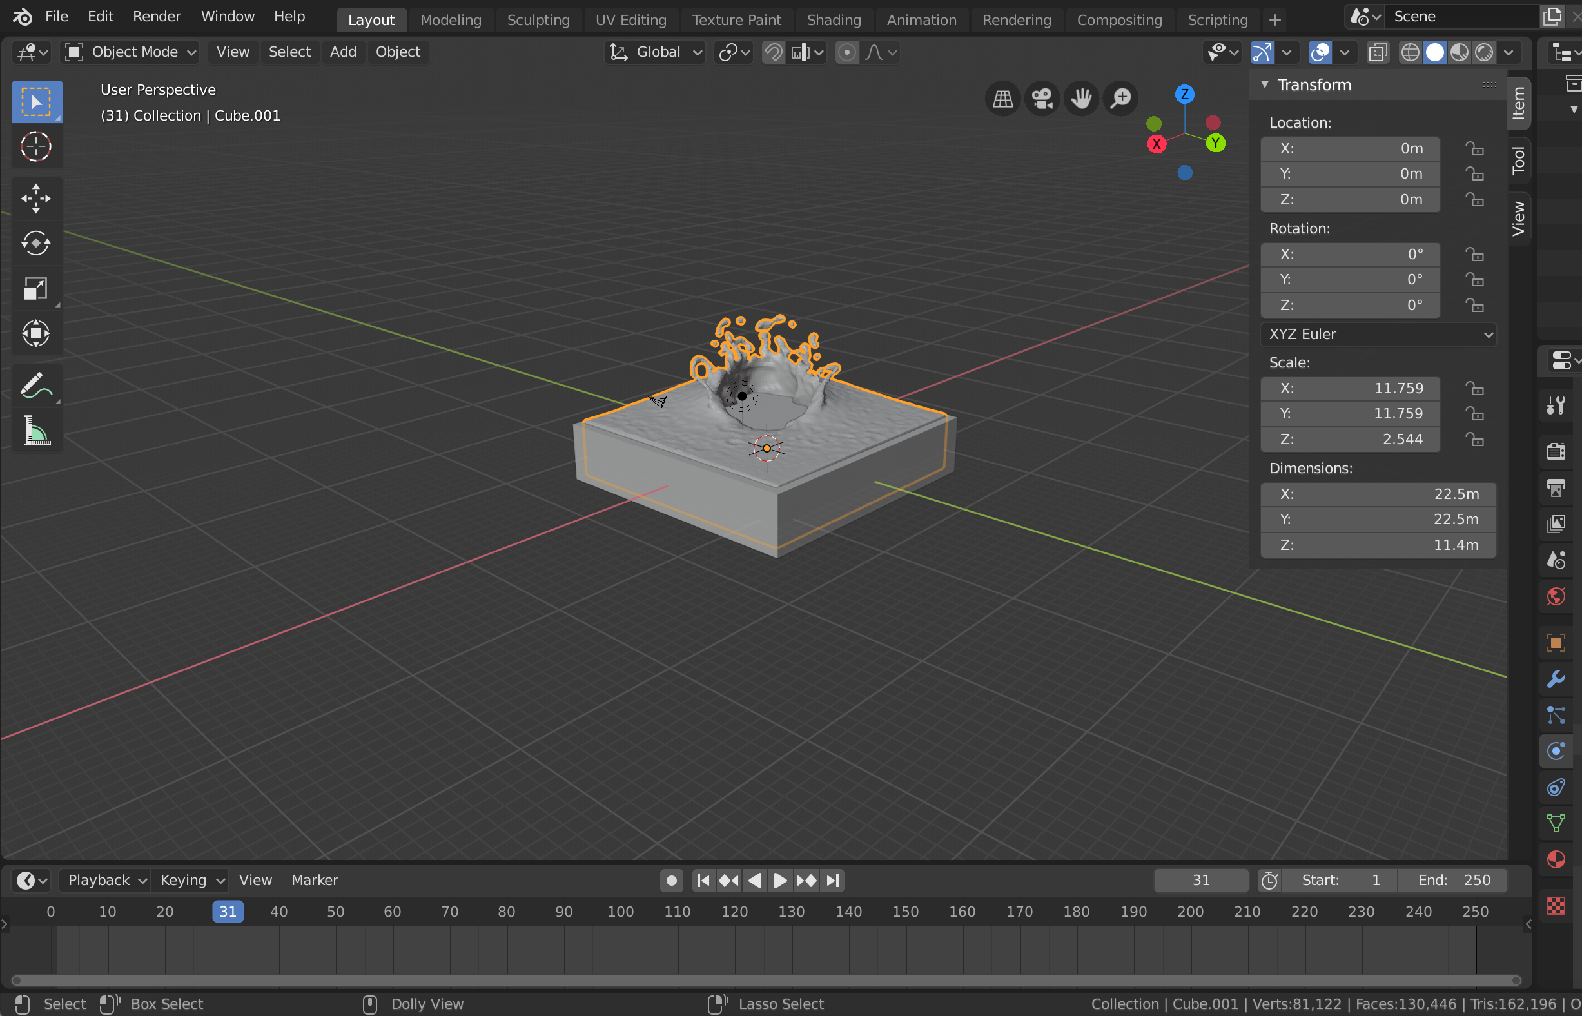Open the File menu
This screenshot has height=1016, width=1582.
click(x=57, y=17)
